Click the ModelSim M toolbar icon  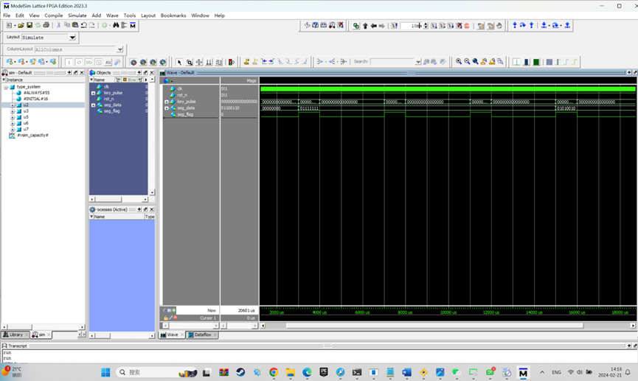click(133, 25)
